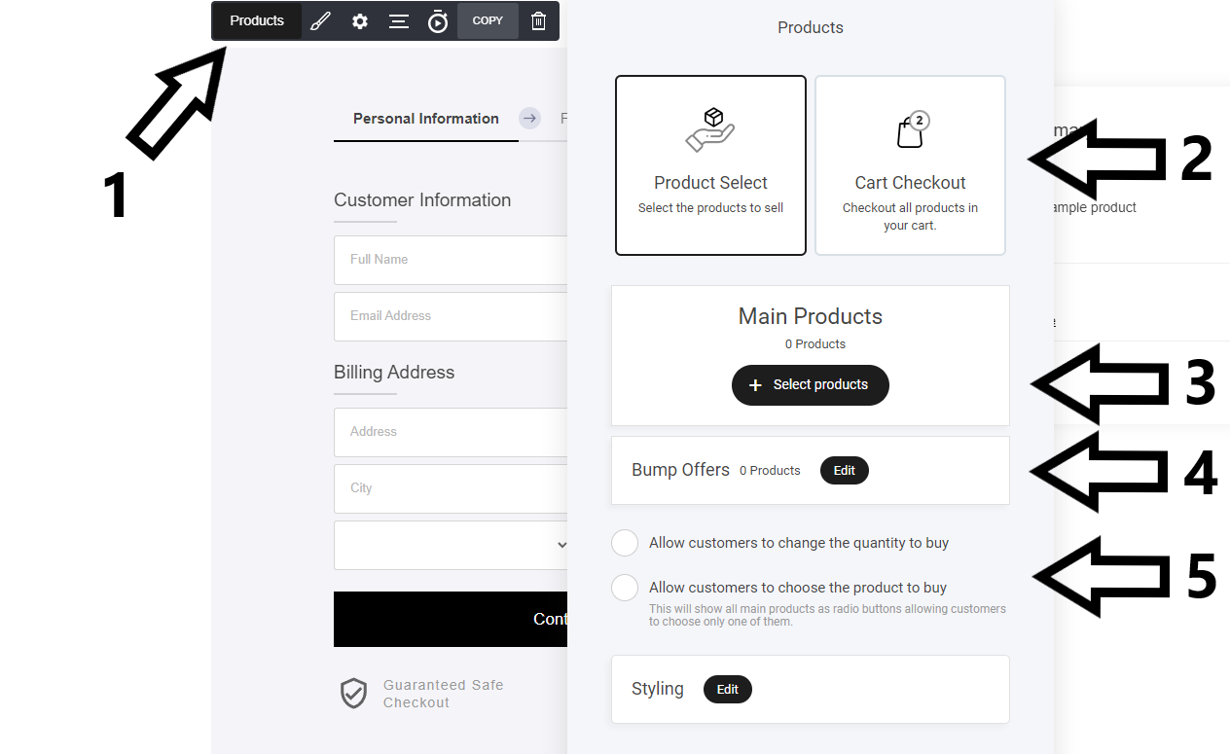Switch to the Personal Information tab
This screenshot has width=1230, height=754.
pyautogui.click(x=425, y=119)
